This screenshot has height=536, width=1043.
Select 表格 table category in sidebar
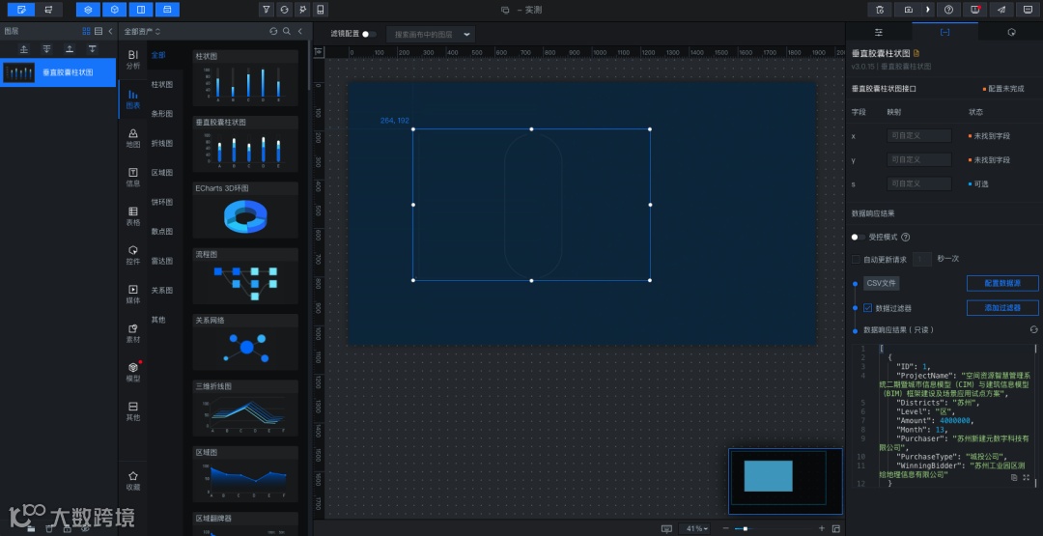(133, 216)
